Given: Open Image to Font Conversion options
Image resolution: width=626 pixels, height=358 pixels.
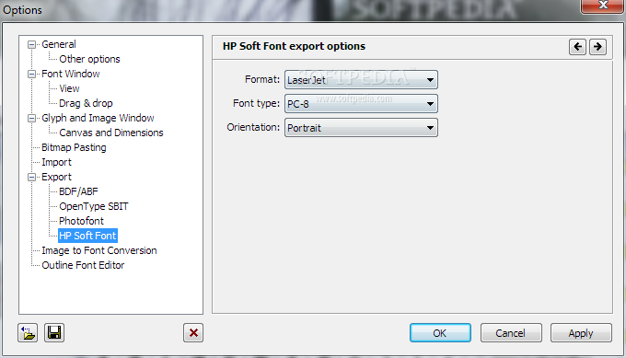Looking at the screenshot, I should [99, 250].
